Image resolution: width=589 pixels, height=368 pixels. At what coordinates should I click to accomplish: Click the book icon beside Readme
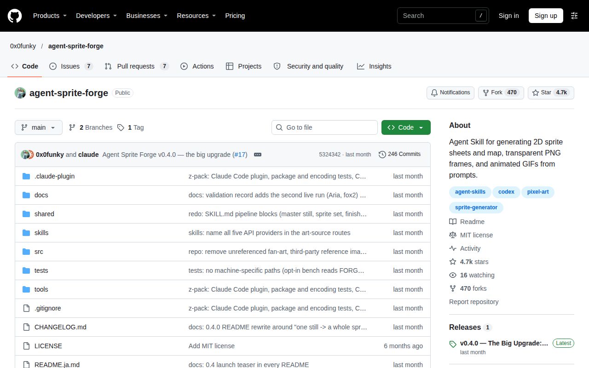453,222
